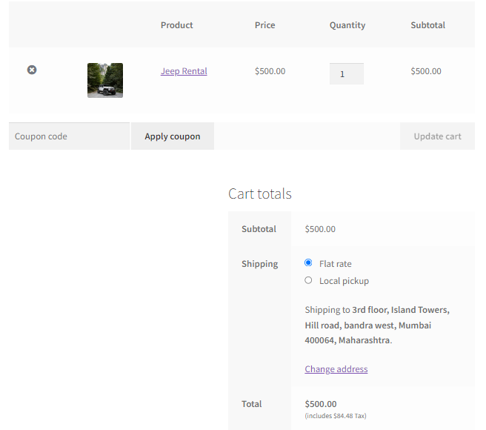Apply the coupon code
486x430 pixels.
(x=173, y=136)
